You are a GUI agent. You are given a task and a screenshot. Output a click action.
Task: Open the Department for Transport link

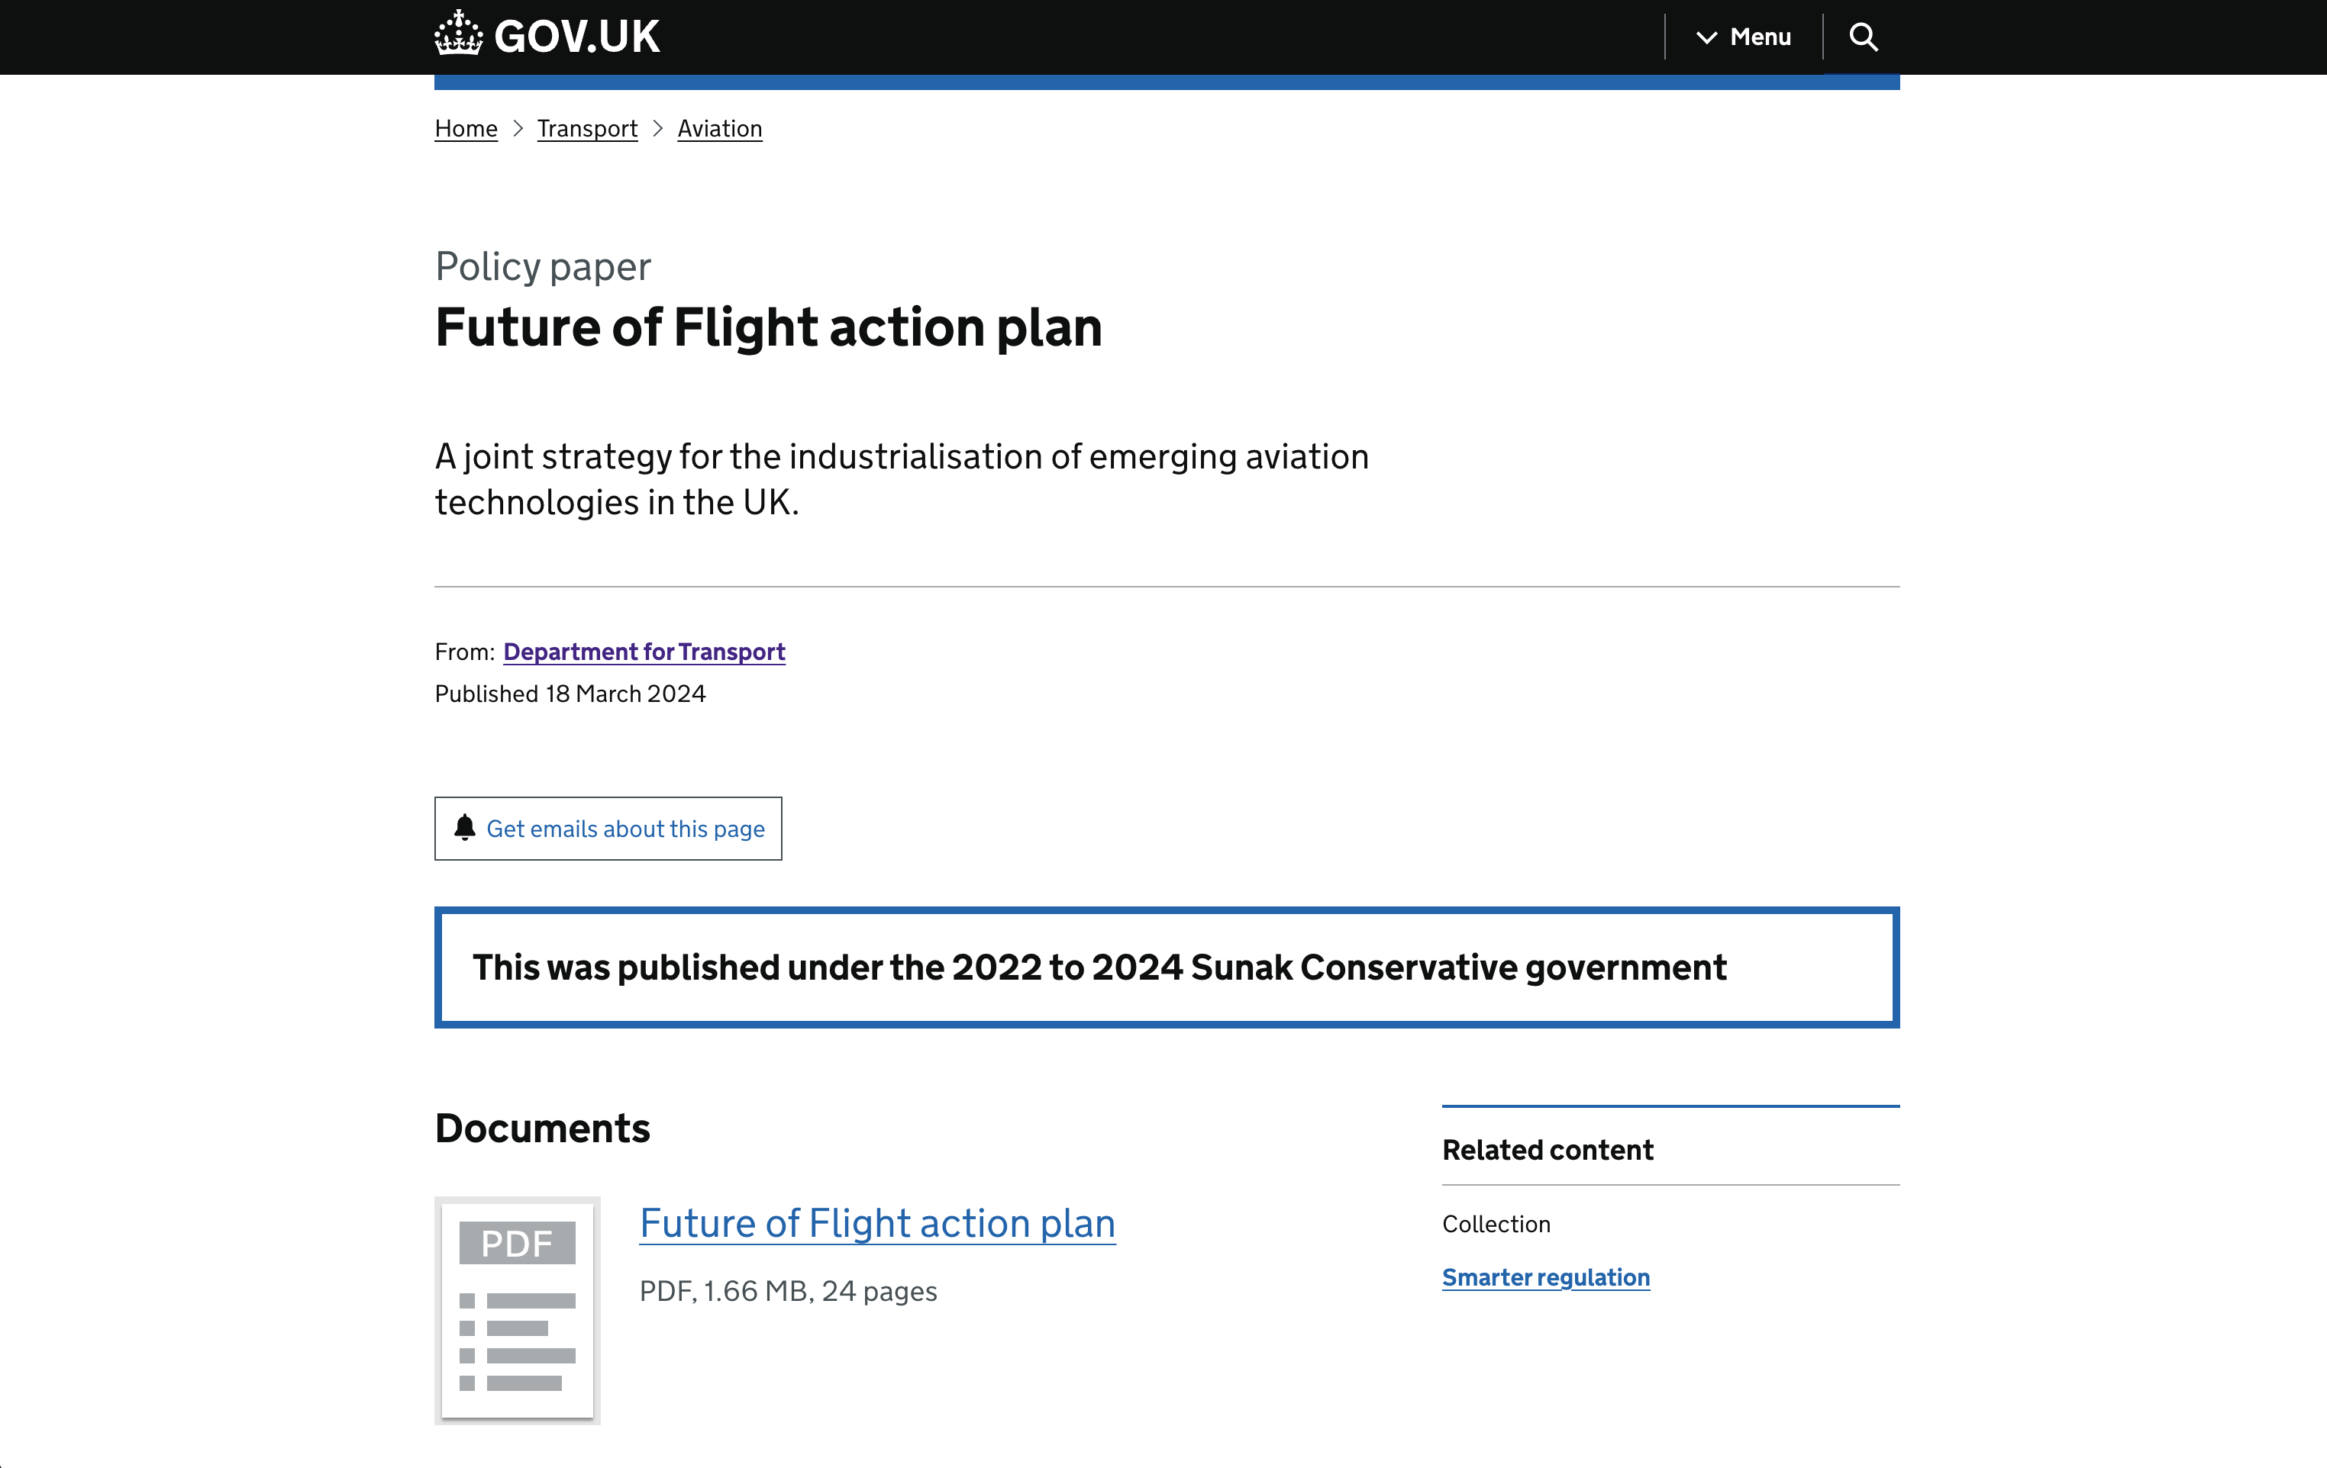644,652
